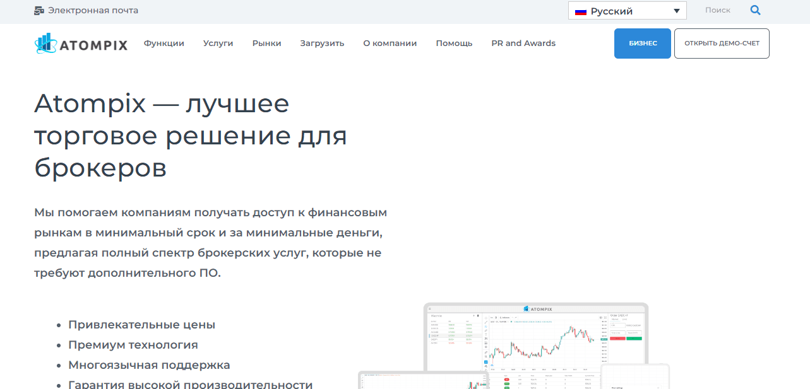Viewport: 810px width, 389px height.
Task: Select the Рынки navigation item
Action: (x=266, y=43)
